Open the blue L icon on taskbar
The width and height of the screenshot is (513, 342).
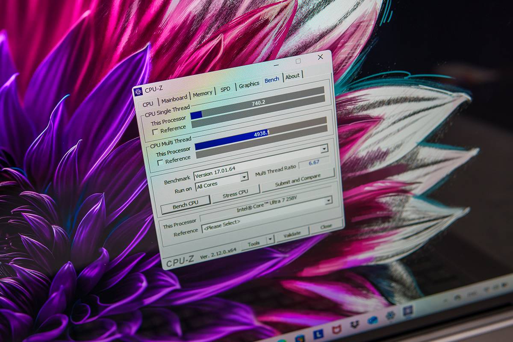pos(318,333)
